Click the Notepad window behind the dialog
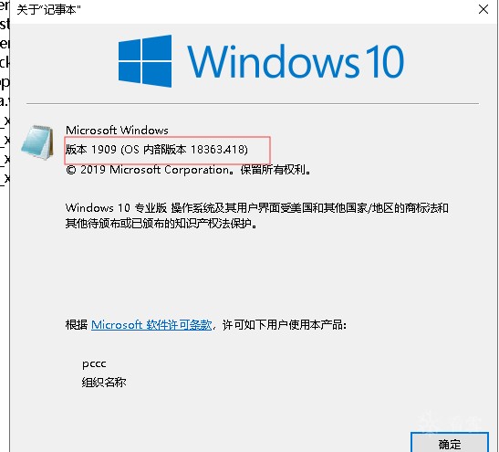The width and height of the screenshot is (499, 452). click(5, 96)
